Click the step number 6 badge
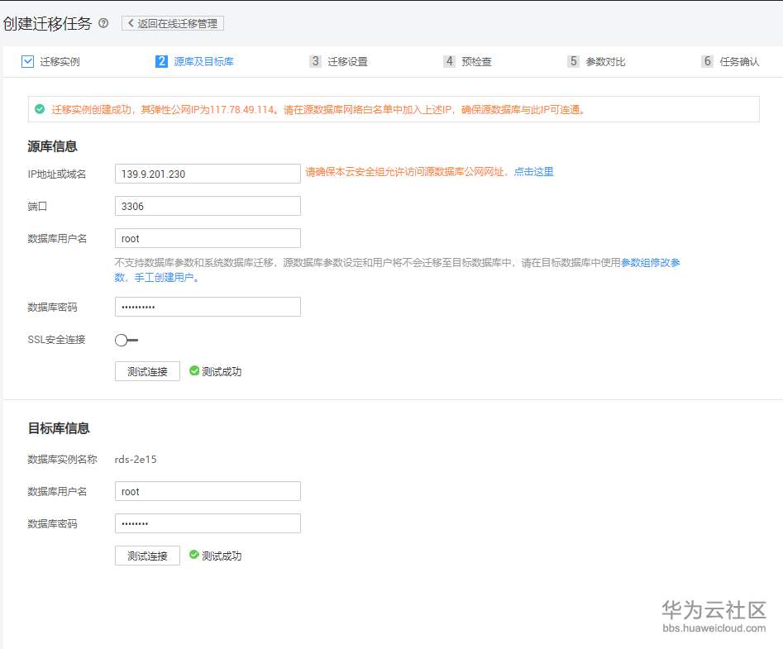The image size is (783, 649). coord(707,61)
